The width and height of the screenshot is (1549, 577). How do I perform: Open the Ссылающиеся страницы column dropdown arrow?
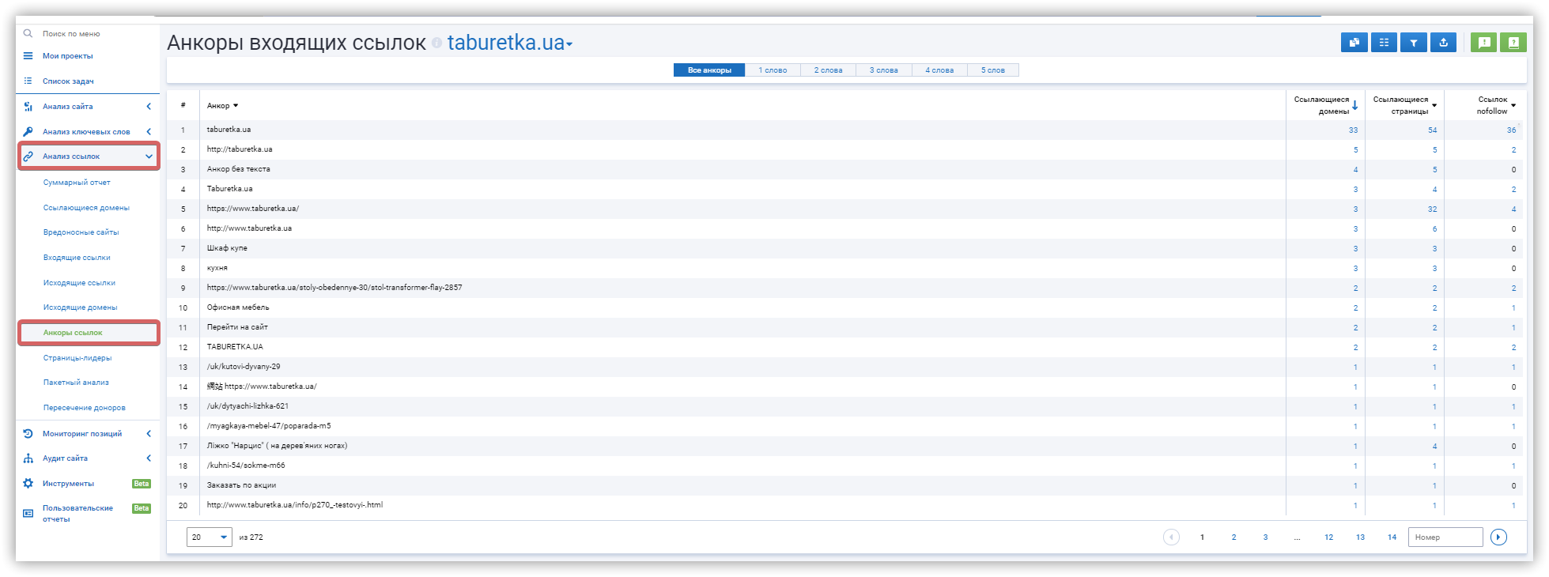coord(1434,106)
